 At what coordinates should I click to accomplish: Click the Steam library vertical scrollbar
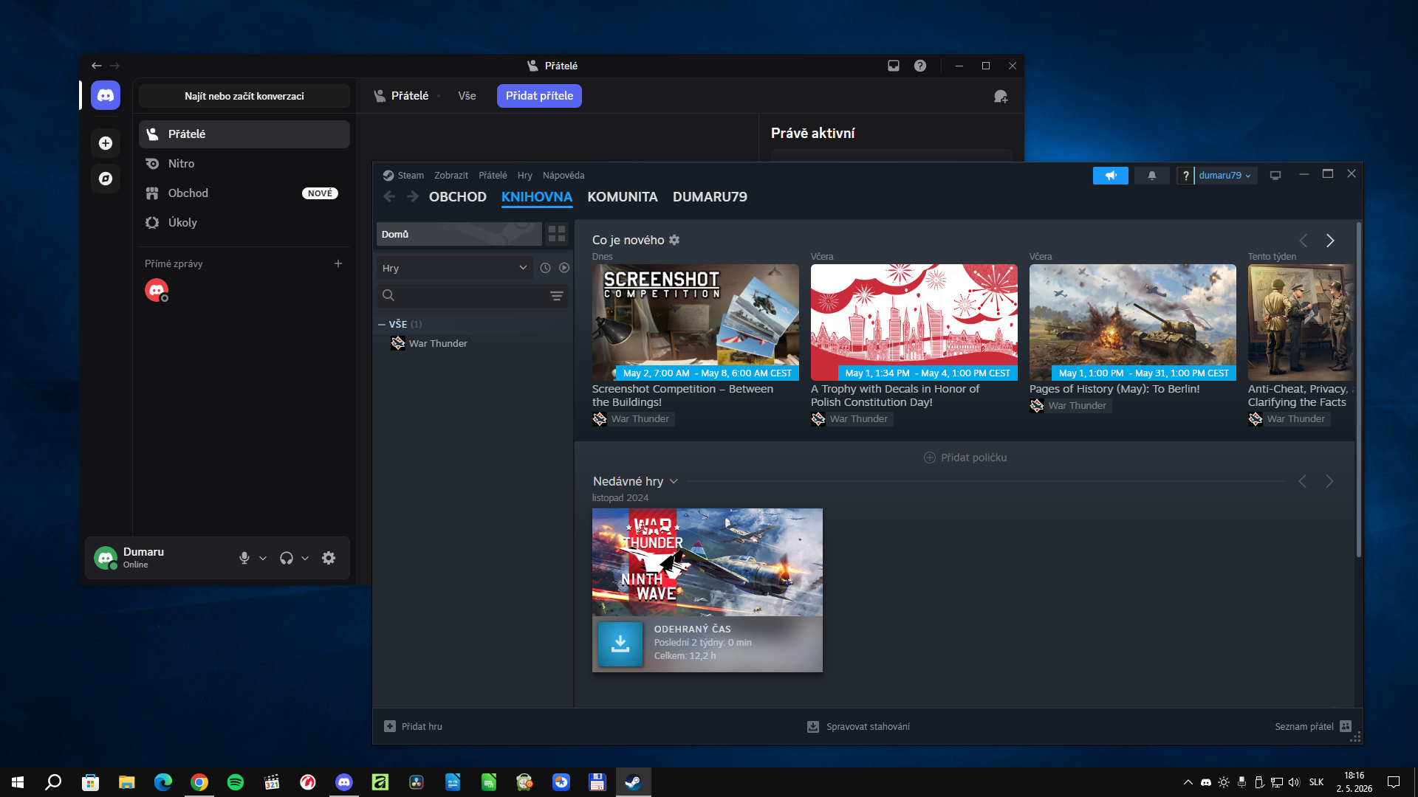click(1358, 389)
